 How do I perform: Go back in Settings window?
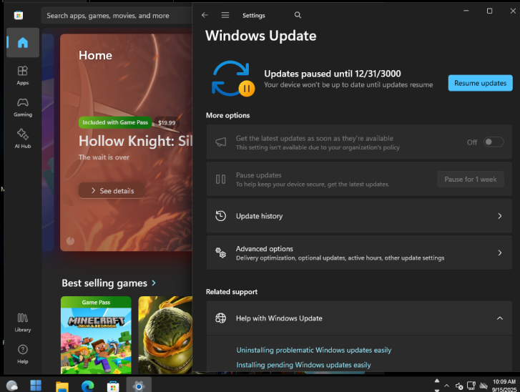pos(205,15)
